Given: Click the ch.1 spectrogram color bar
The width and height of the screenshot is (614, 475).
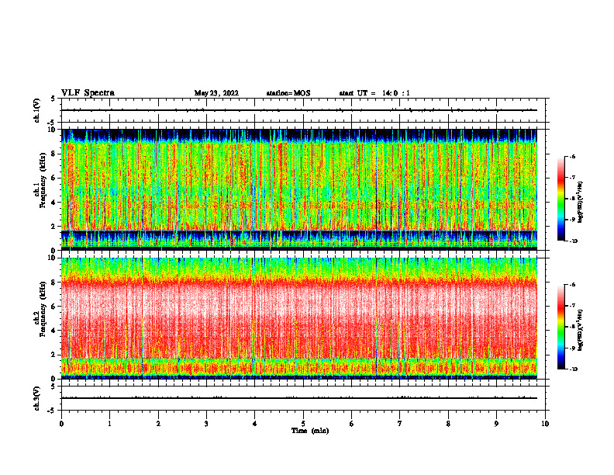Looking at the screenshot, I should (x=561, y=199).
